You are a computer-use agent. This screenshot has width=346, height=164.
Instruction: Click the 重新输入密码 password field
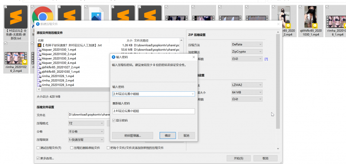(154, 111)
